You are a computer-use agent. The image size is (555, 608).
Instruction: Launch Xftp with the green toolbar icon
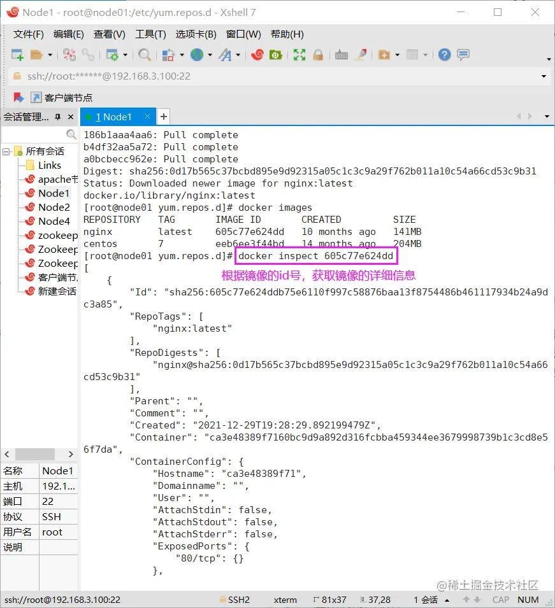275,55
